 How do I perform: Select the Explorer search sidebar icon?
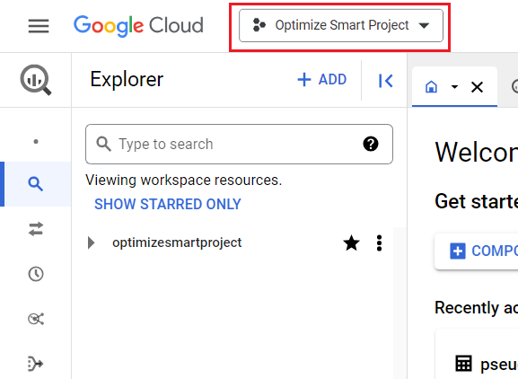[36, 184]
